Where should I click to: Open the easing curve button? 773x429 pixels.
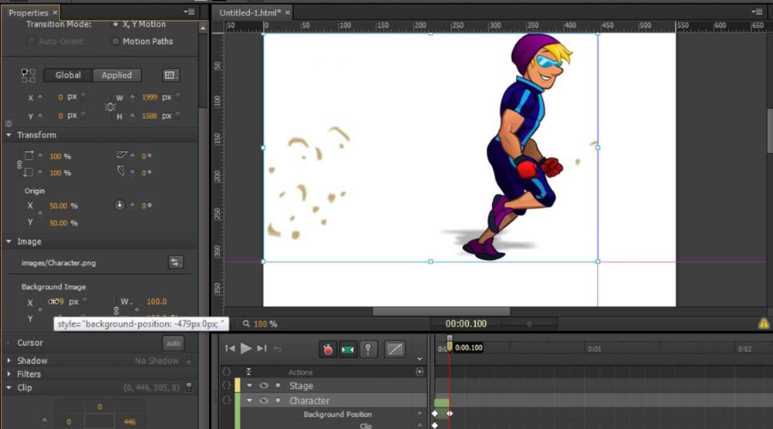(x=394, y=349)
